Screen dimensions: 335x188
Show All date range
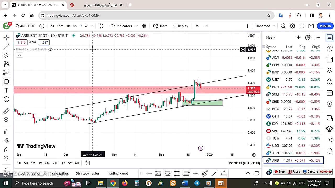tap(77, 163)
